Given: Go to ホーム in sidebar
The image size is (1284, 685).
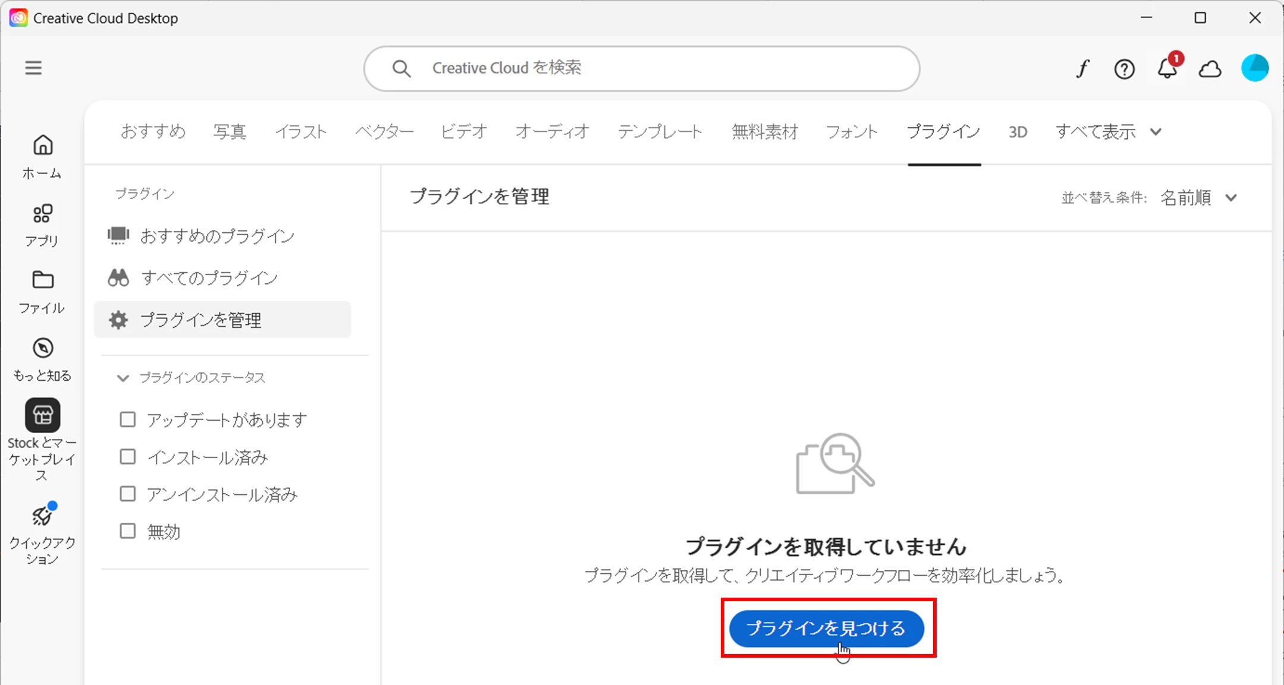Looking at the screenshot, I should click(42, 156).
